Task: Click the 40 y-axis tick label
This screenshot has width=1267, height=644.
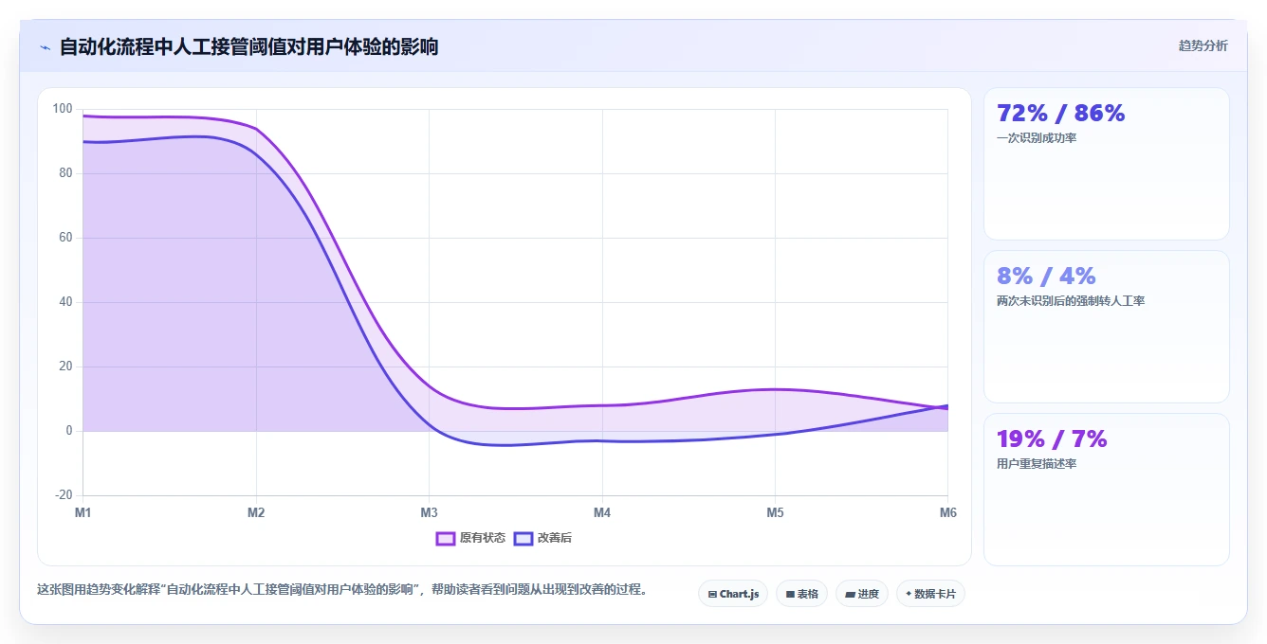Action: pos(65,302)
